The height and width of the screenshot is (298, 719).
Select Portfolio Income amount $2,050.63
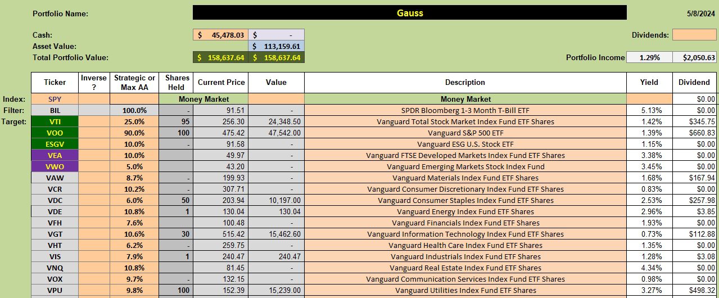point(694,57)
